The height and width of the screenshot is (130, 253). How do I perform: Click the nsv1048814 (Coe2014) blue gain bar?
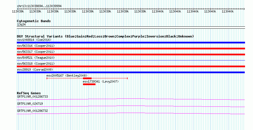(x=131, y=43)
